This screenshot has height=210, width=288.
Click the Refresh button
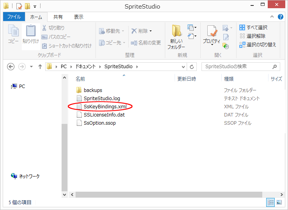192,67
